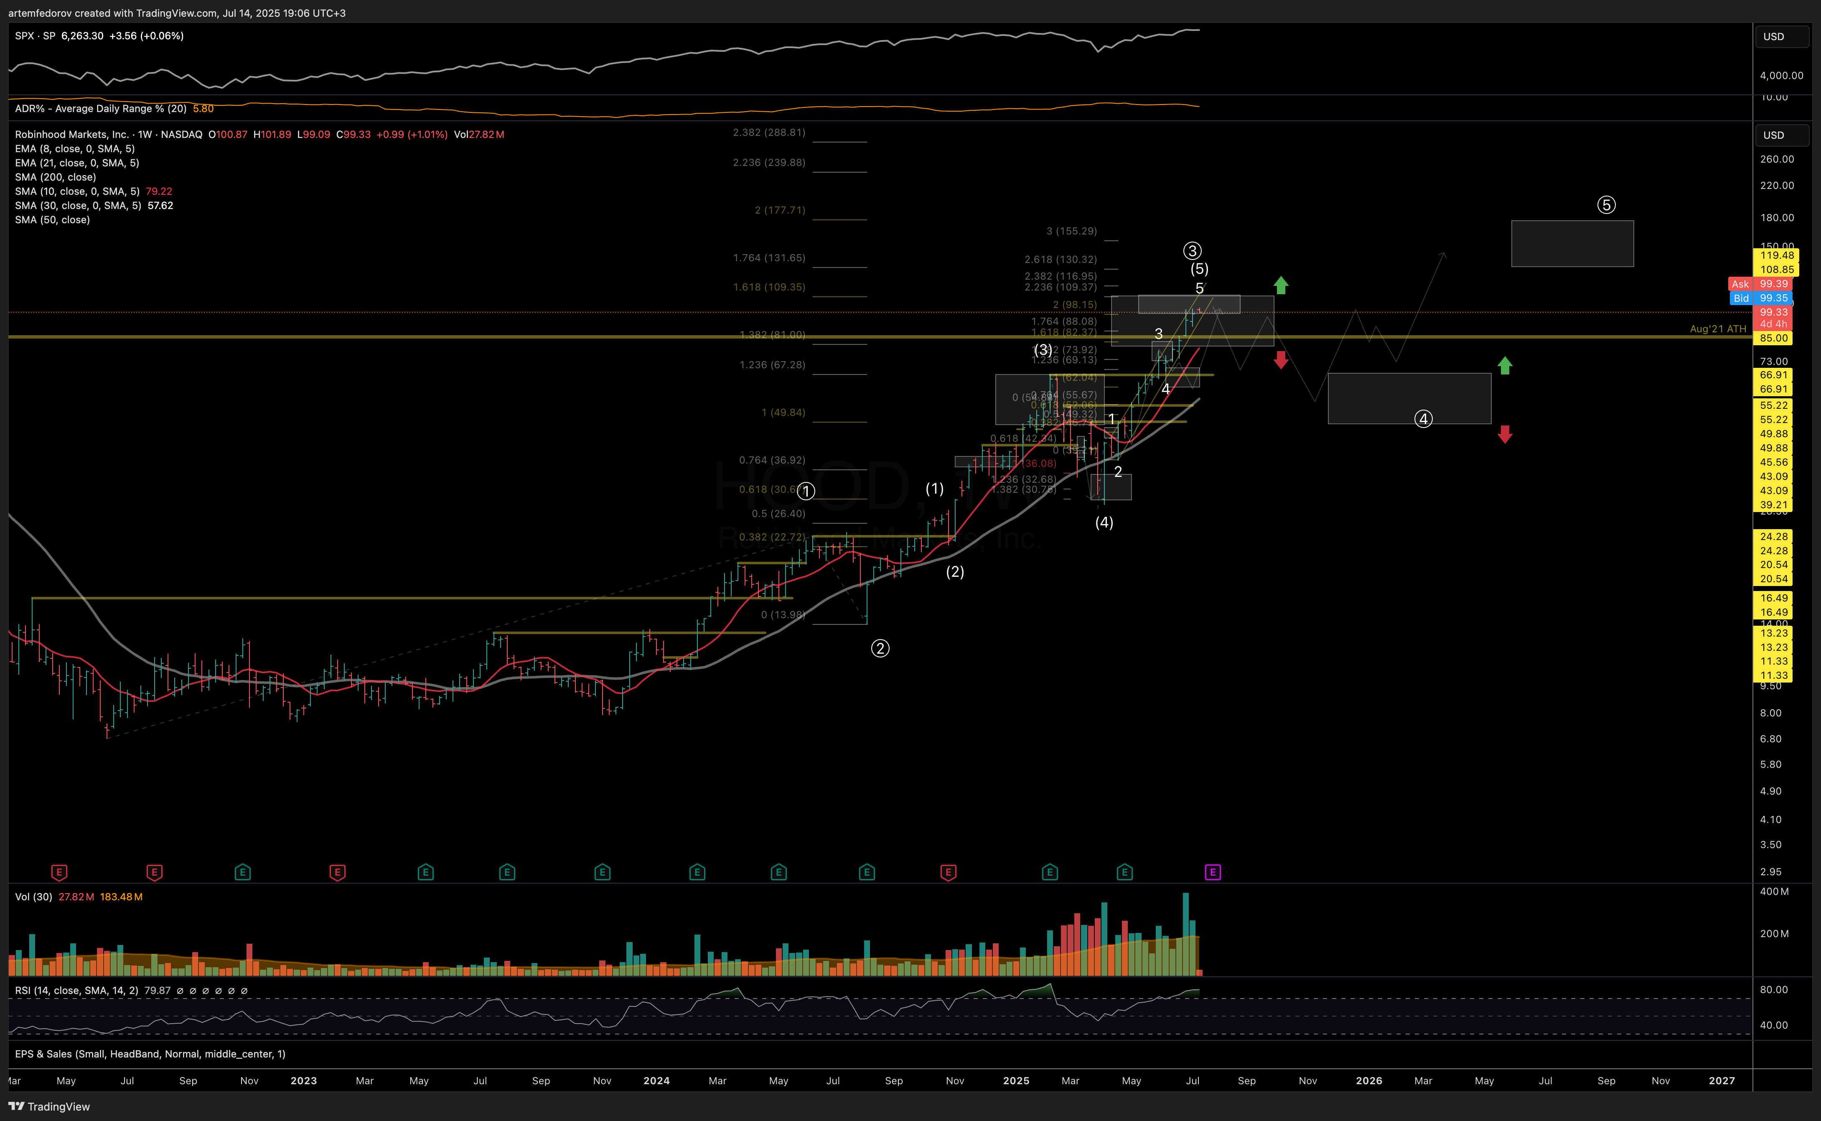Click the 79.87 RSI value
1821x1121 pixels.
point(157,990)
